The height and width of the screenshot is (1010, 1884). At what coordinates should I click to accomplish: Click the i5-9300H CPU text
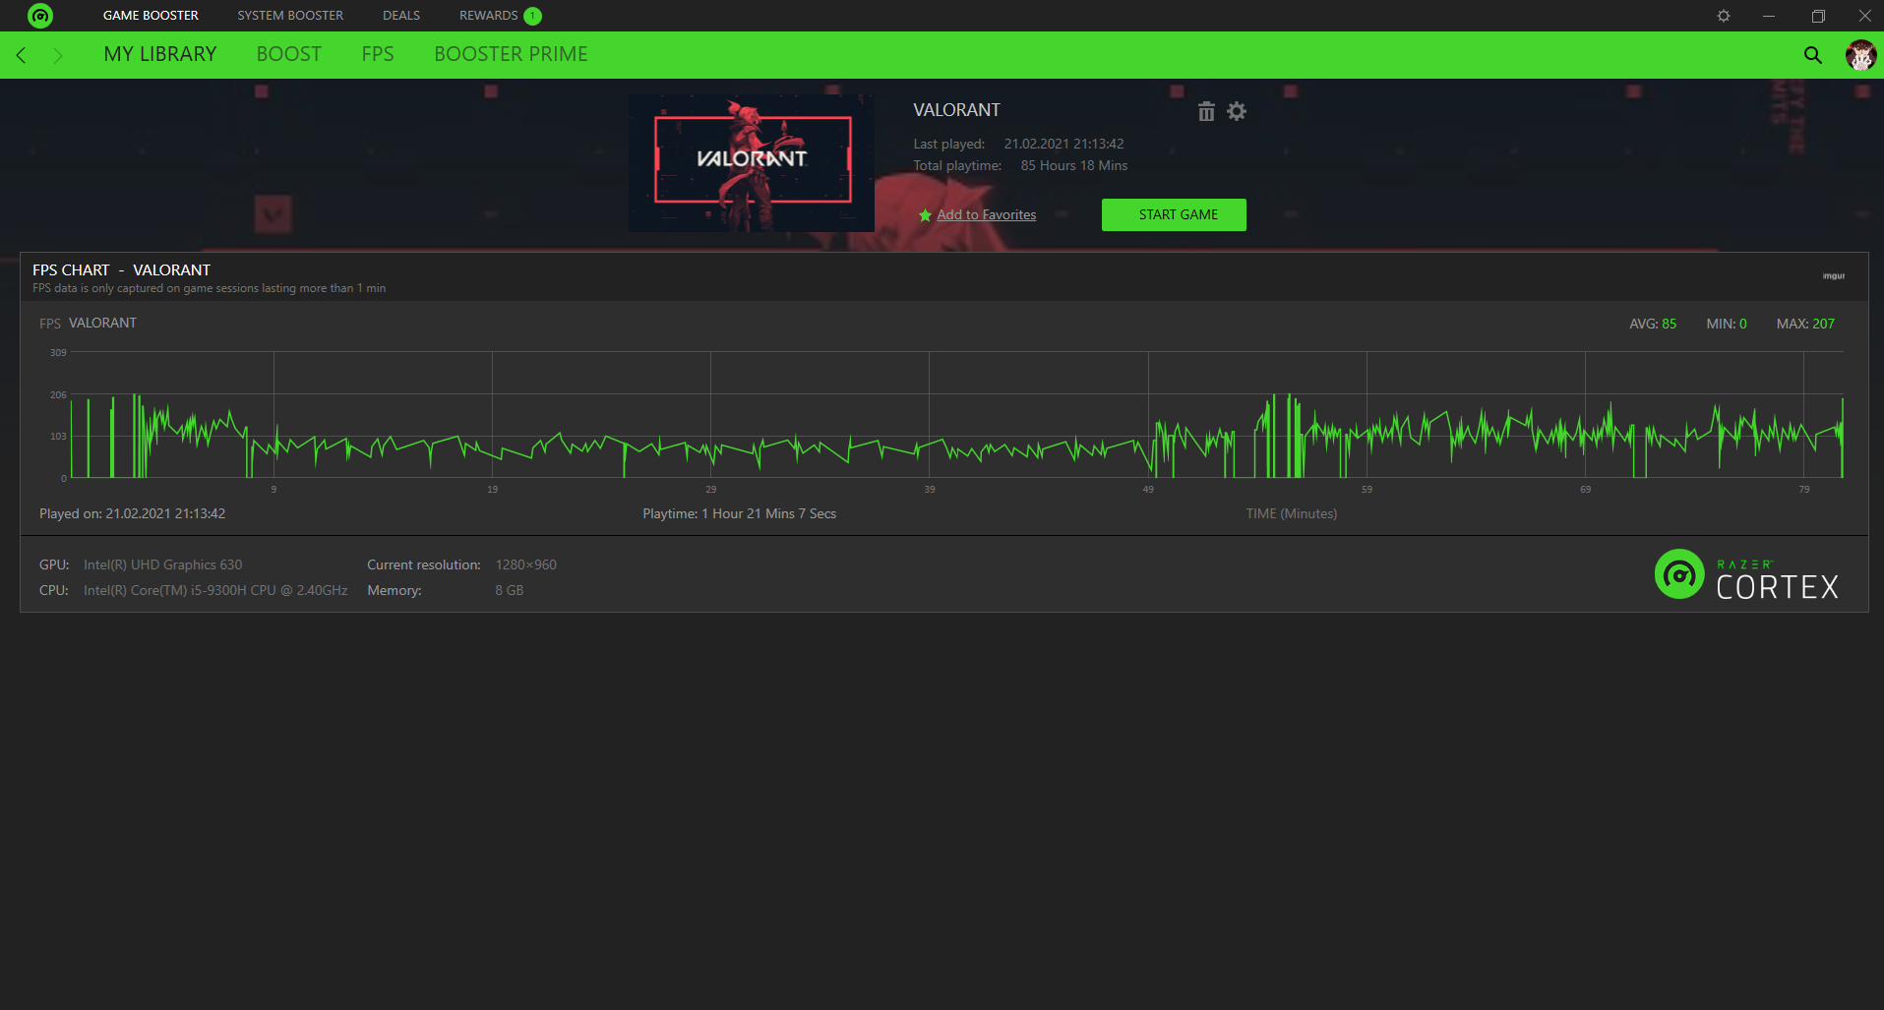[215, 590]
